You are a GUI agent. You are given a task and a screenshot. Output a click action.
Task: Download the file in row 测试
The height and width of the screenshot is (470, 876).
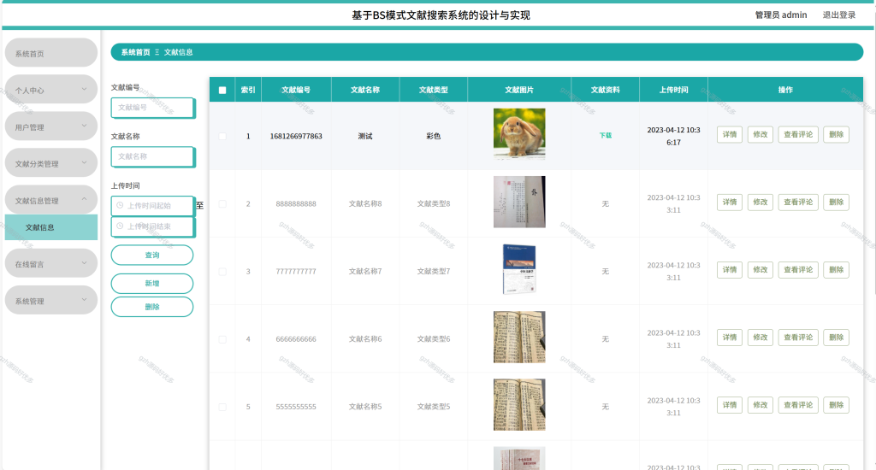point(605,136)
